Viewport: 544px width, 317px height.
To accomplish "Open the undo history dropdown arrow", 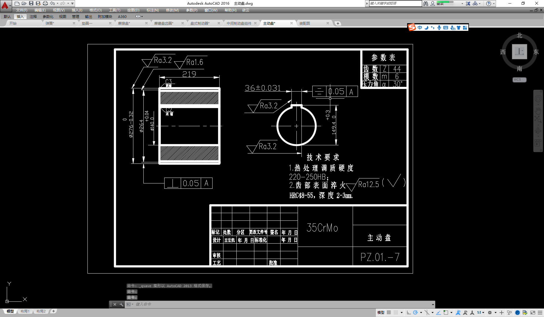I will click(57, 3).
